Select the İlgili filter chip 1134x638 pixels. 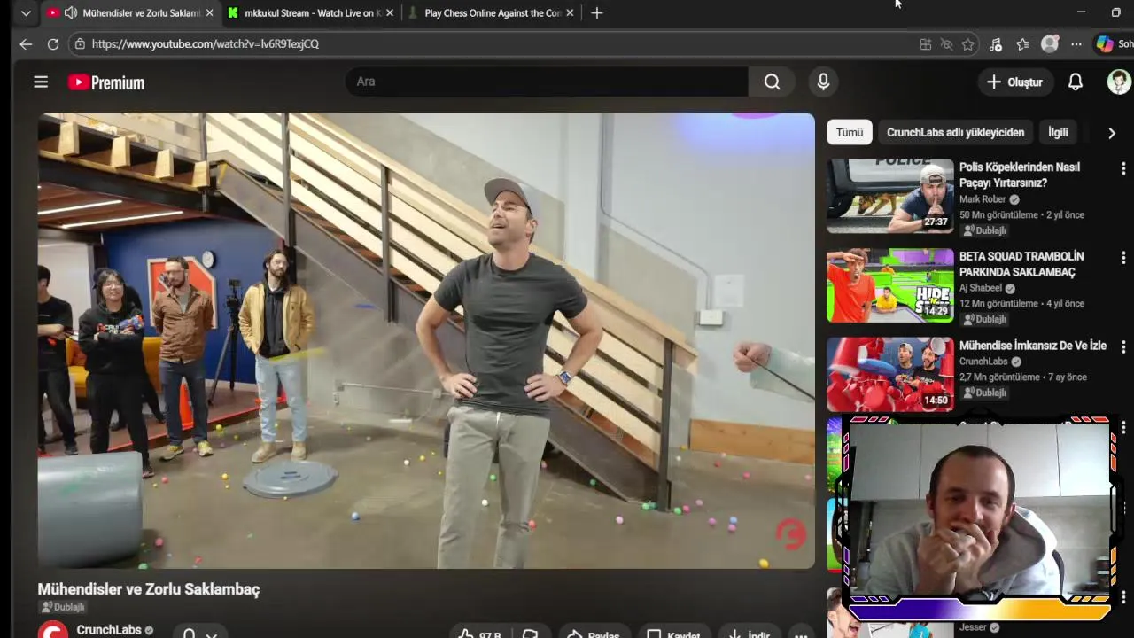coord(1058,132)
